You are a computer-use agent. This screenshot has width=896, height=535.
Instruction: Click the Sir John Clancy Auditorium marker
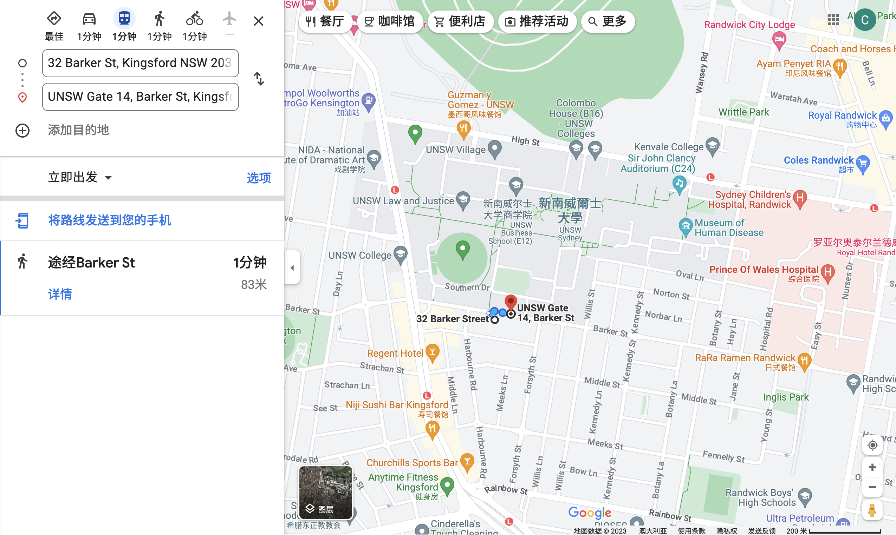coord(679,185)
